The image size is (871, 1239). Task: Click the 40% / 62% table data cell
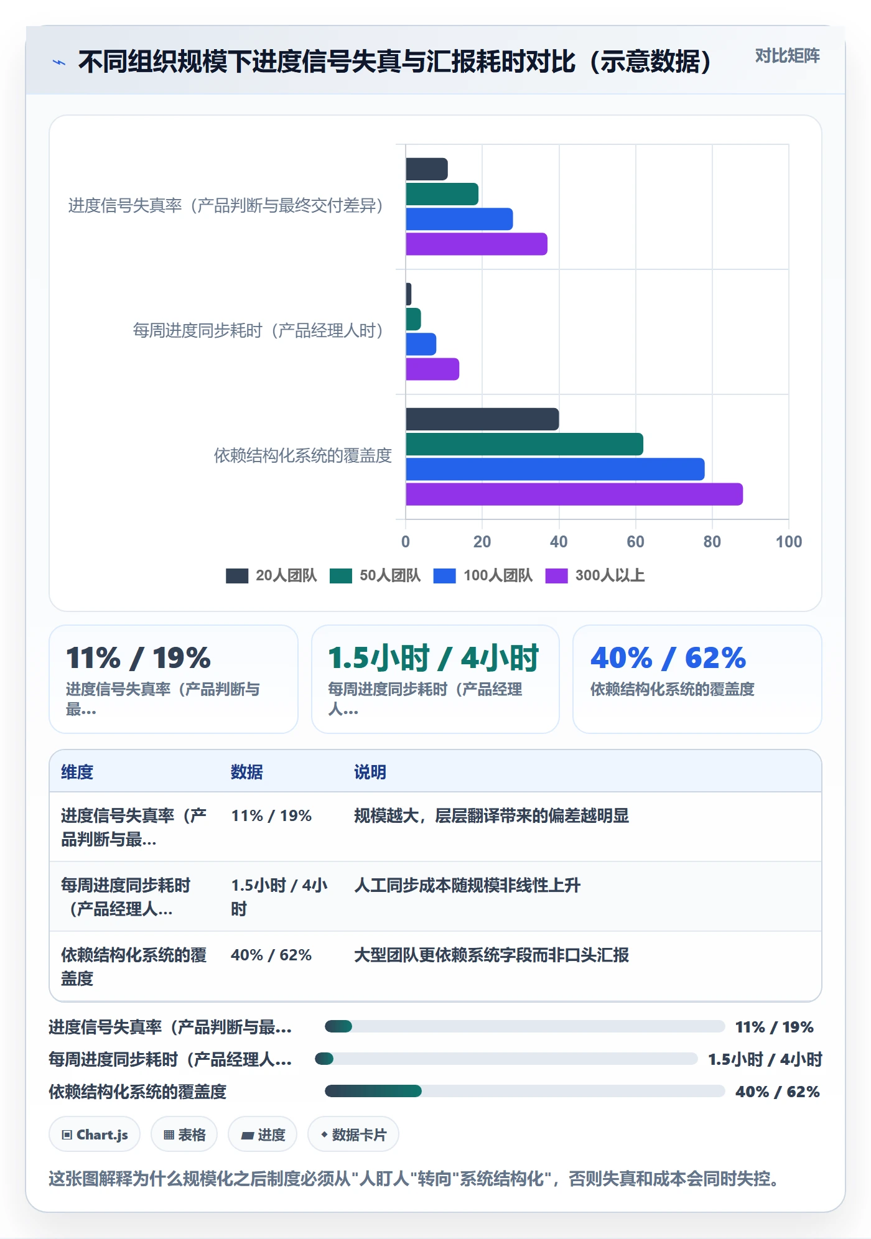click(271, 955)
